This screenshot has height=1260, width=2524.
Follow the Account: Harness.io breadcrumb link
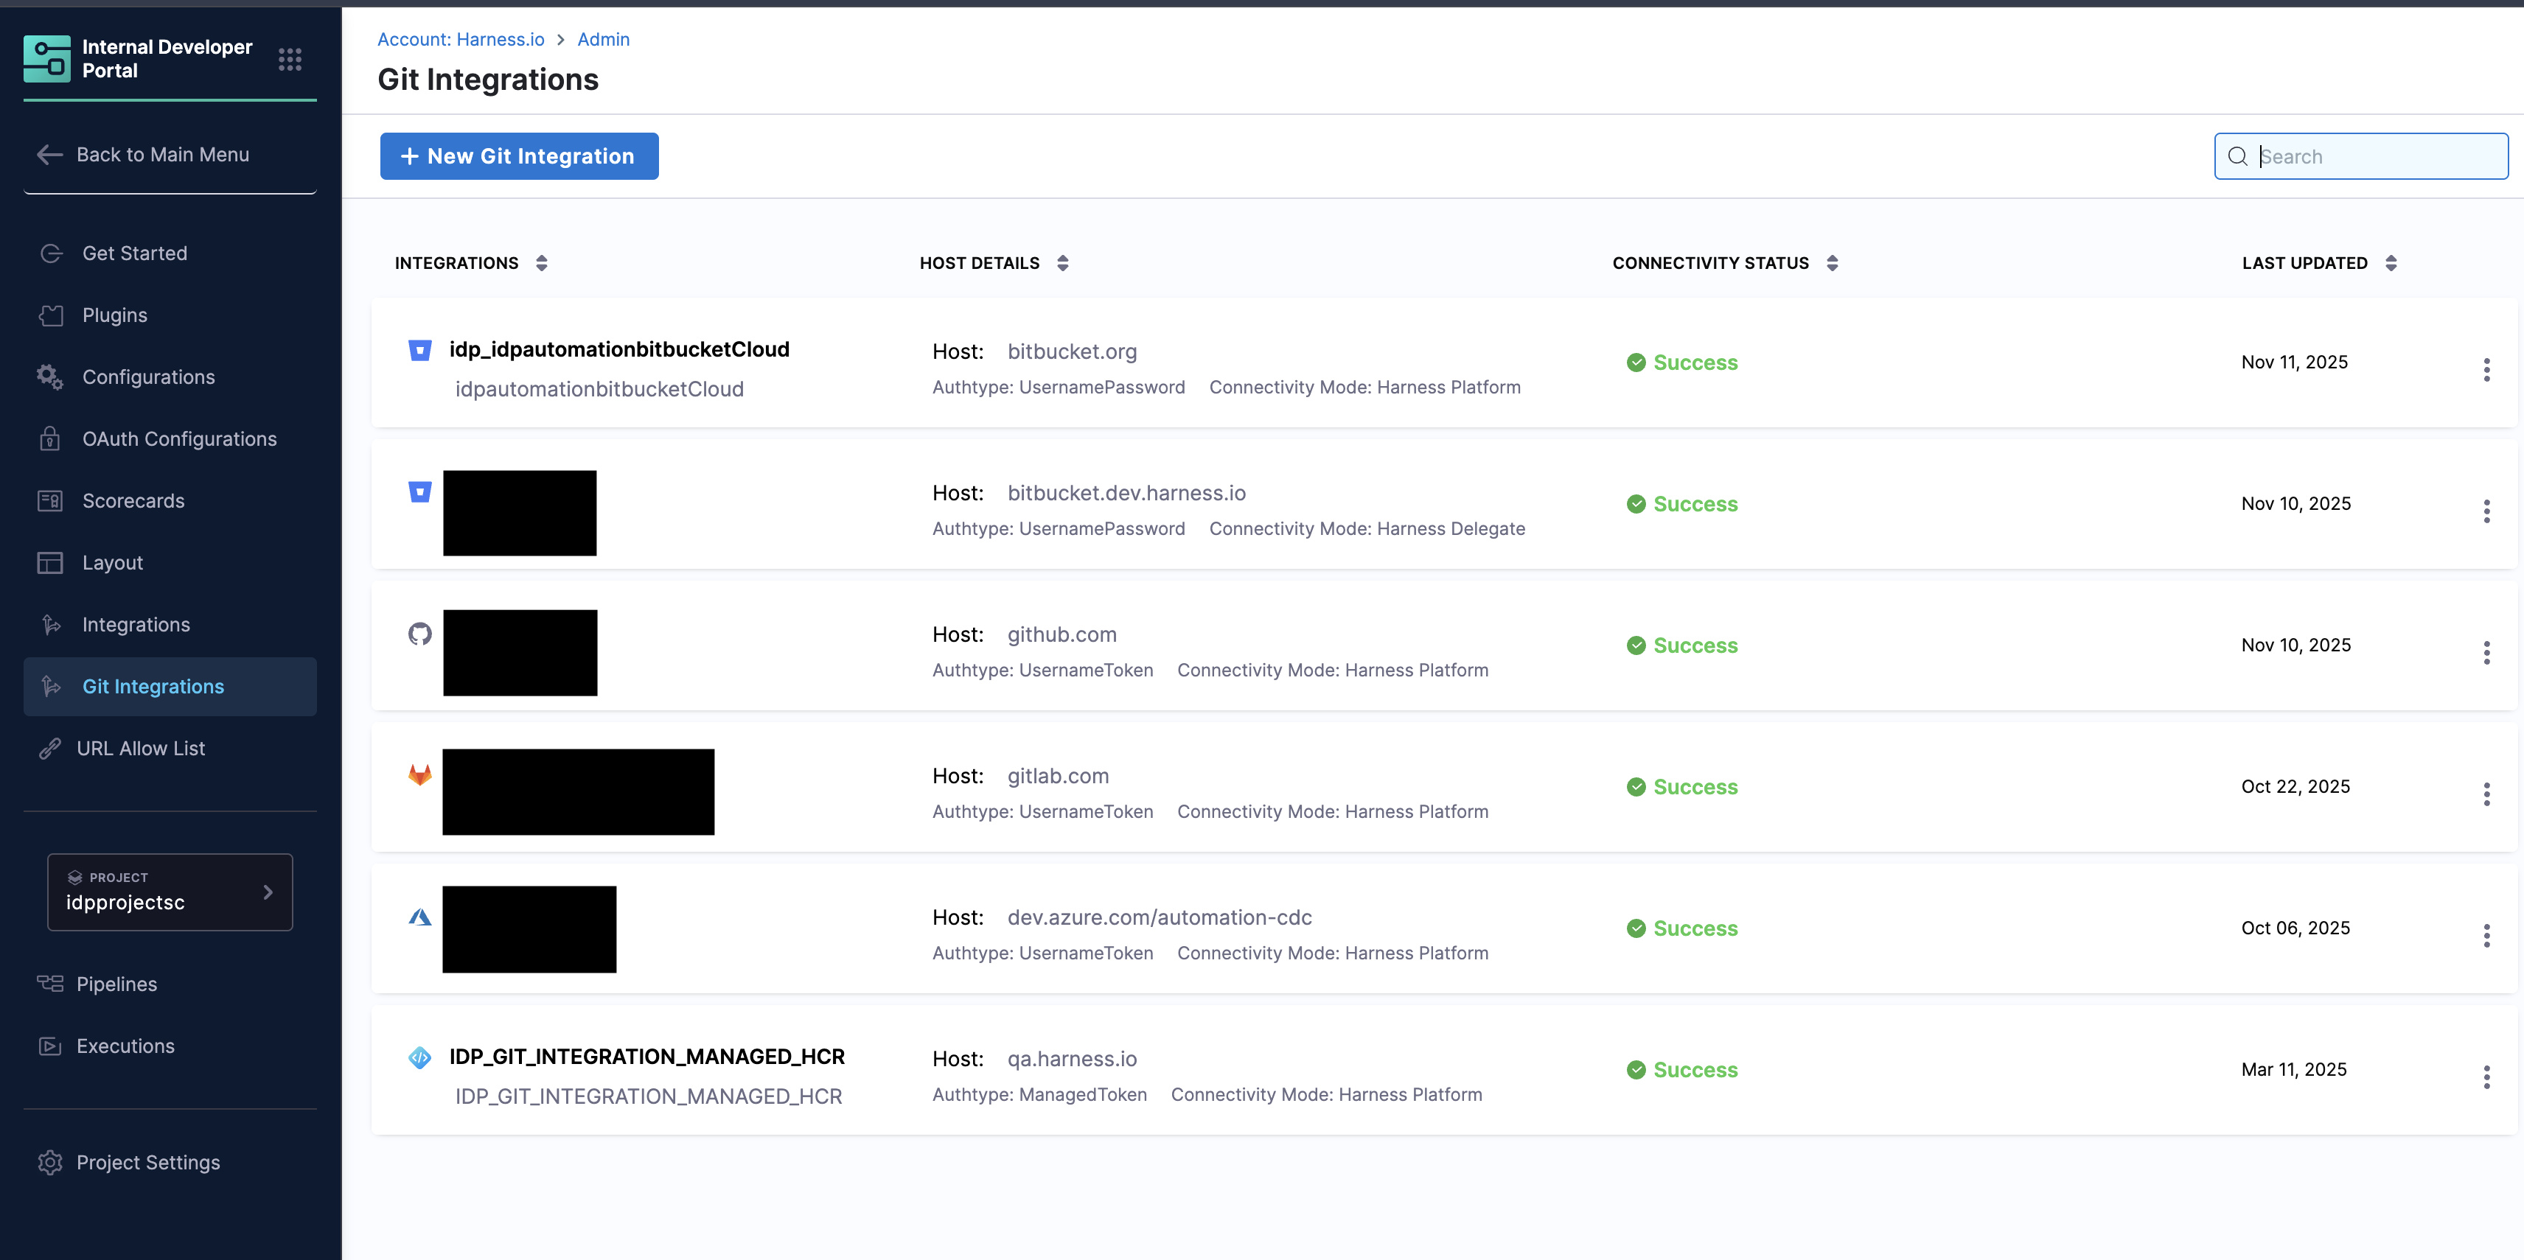(x=461, y=39)
